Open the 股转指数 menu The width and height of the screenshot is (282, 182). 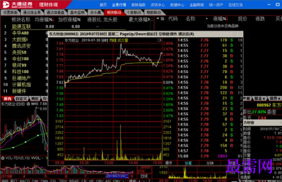[138, 5]
